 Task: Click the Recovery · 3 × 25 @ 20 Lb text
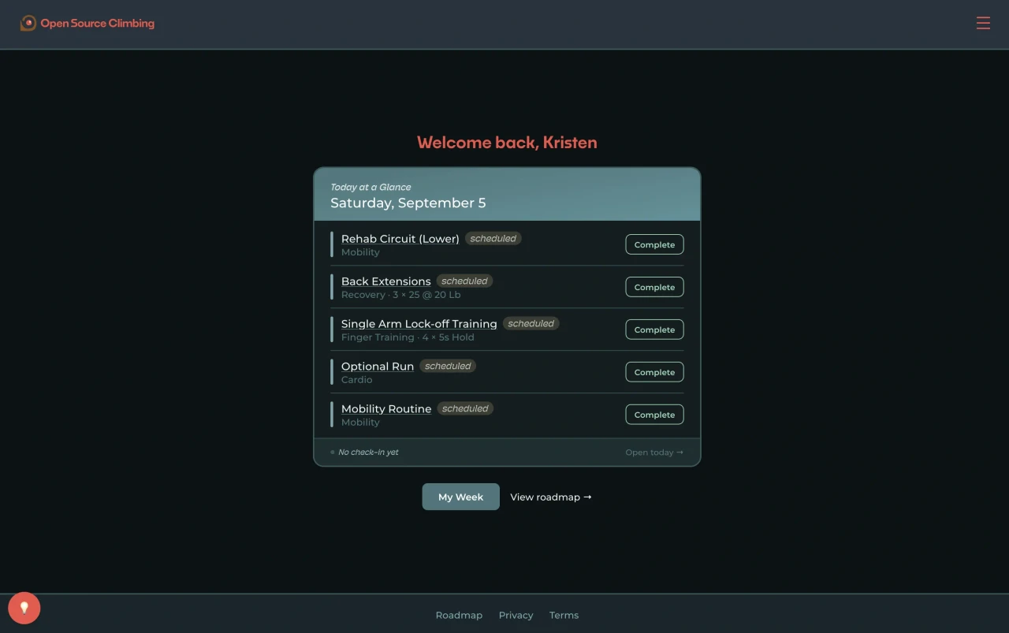pos(400,295)
